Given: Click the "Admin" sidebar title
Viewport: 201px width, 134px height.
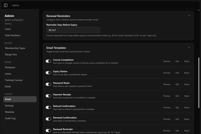Looking at the screenshot, I should coord(9,16).
